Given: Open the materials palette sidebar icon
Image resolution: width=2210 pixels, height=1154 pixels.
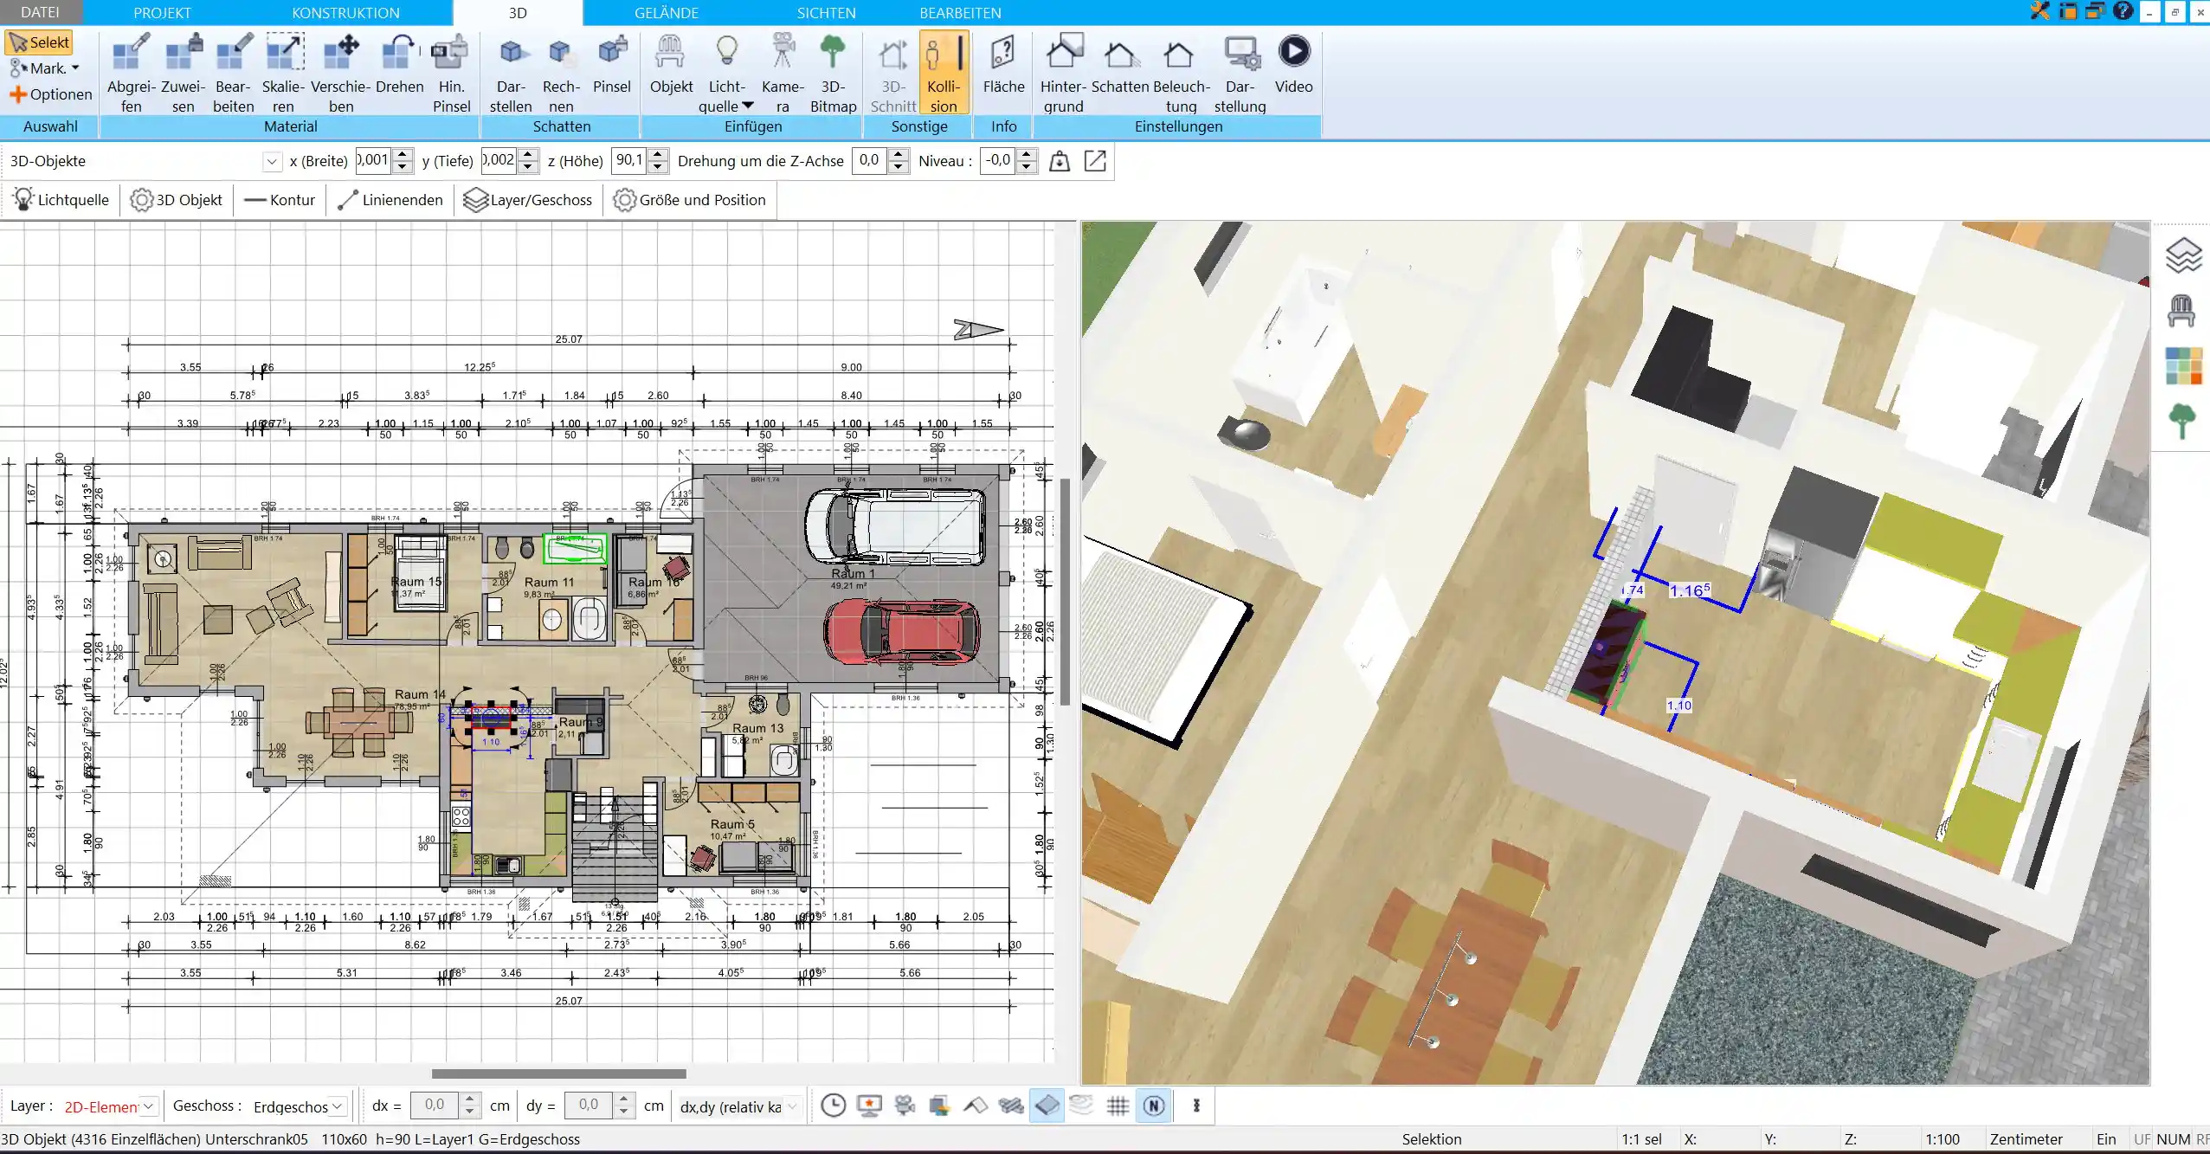Looking at the screenshot, I should click(x=2183, y=366).
